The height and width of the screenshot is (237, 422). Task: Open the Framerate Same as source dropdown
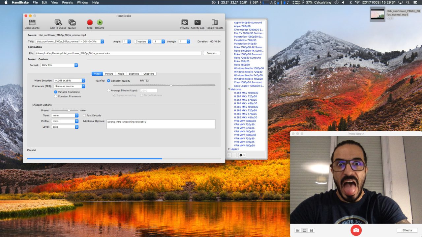click(x=70, y=86)
